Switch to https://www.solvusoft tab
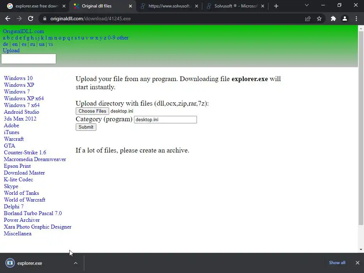Screen dimensions: 364x273 pos(169,6)
